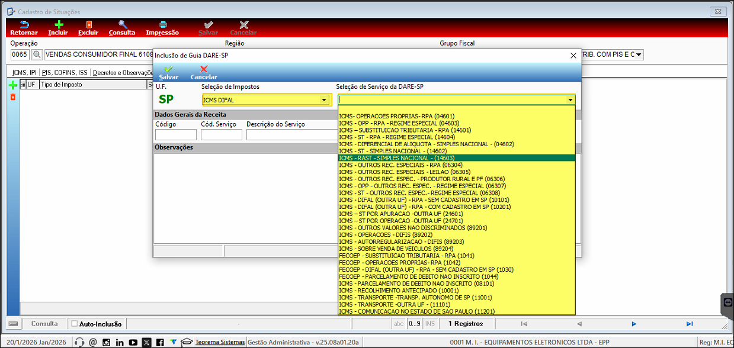Click Salvar in the DARE-SP dialog
Viewport: 734px width, 348px height.
[x=169, y=72]
